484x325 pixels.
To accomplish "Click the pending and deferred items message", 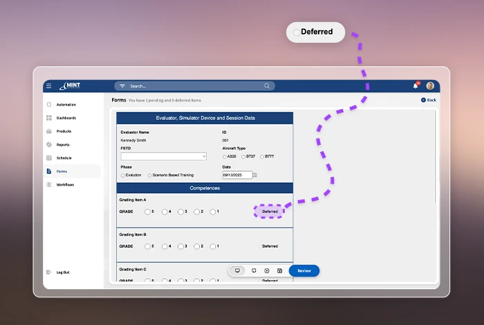I will click(165, 101).
